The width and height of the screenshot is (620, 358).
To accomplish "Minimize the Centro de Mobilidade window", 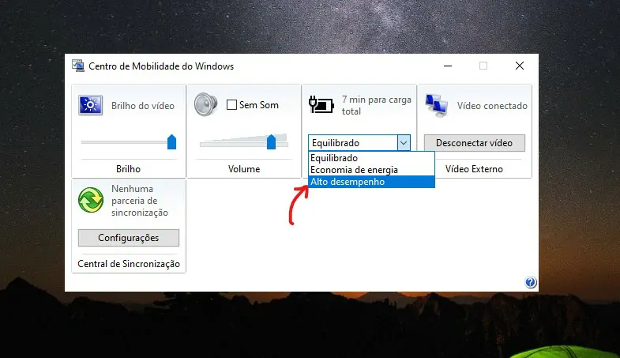I will tap(448, 66).
